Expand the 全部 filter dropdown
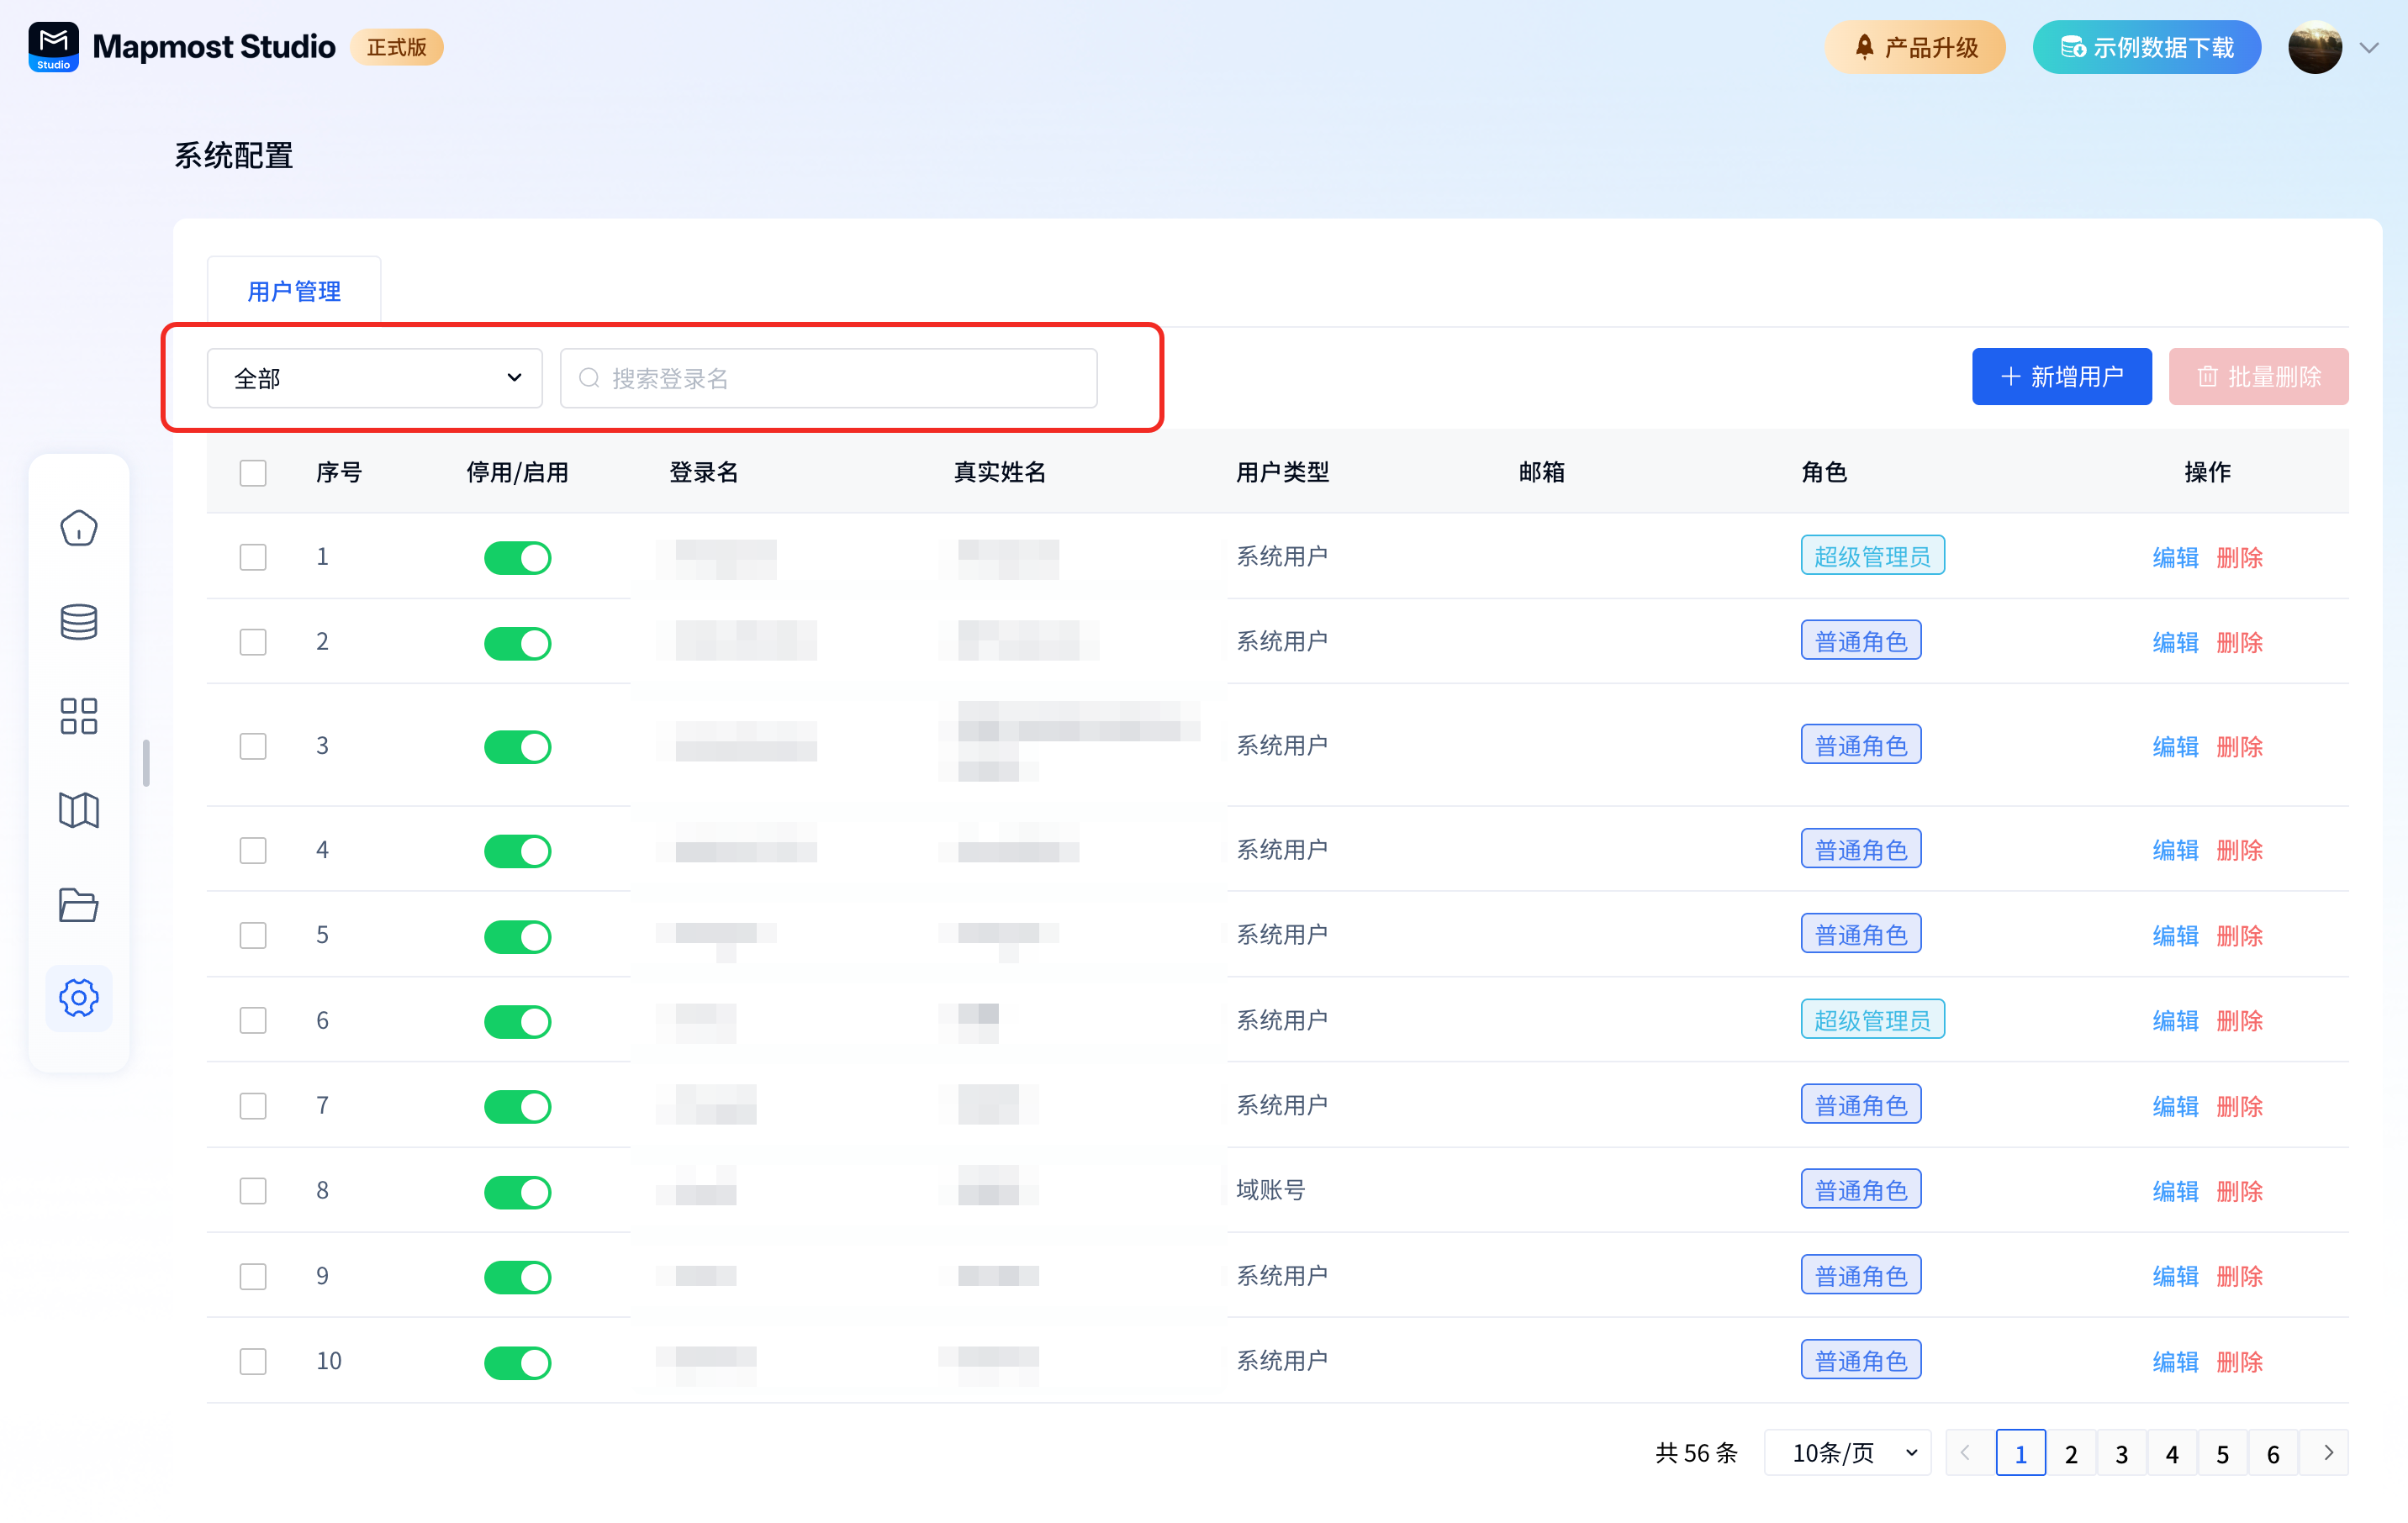 coord(374,378)
